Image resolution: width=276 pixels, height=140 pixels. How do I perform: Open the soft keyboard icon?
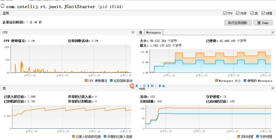point(152,86)
